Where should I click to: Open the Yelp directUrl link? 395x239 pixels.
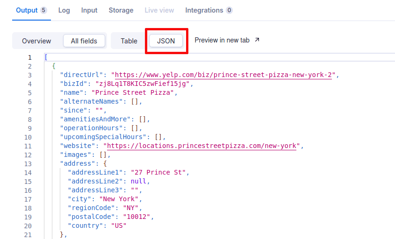click(x=223, y=75)
